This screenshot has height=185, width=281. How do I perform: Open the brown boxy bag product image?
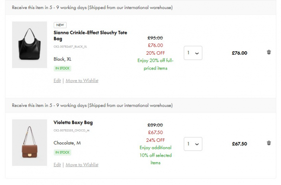tap(29, 142)
